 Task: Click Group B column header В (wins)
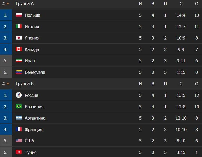point(153,84)
